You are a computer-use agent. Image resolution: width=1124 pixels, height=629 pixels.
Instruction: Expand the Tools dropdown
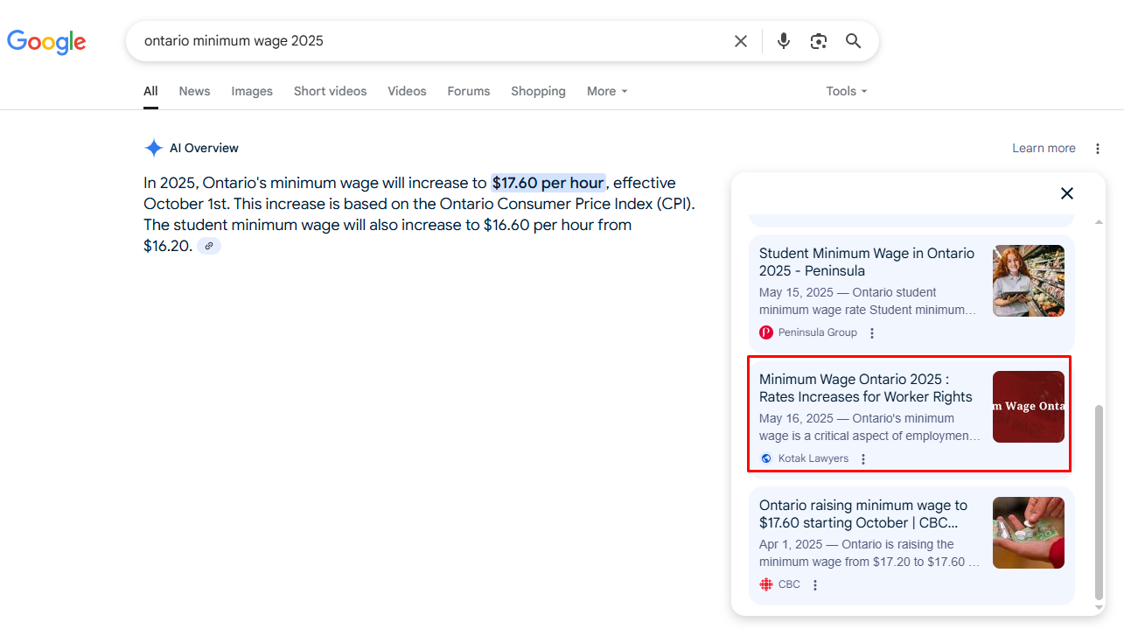(846, 91)
